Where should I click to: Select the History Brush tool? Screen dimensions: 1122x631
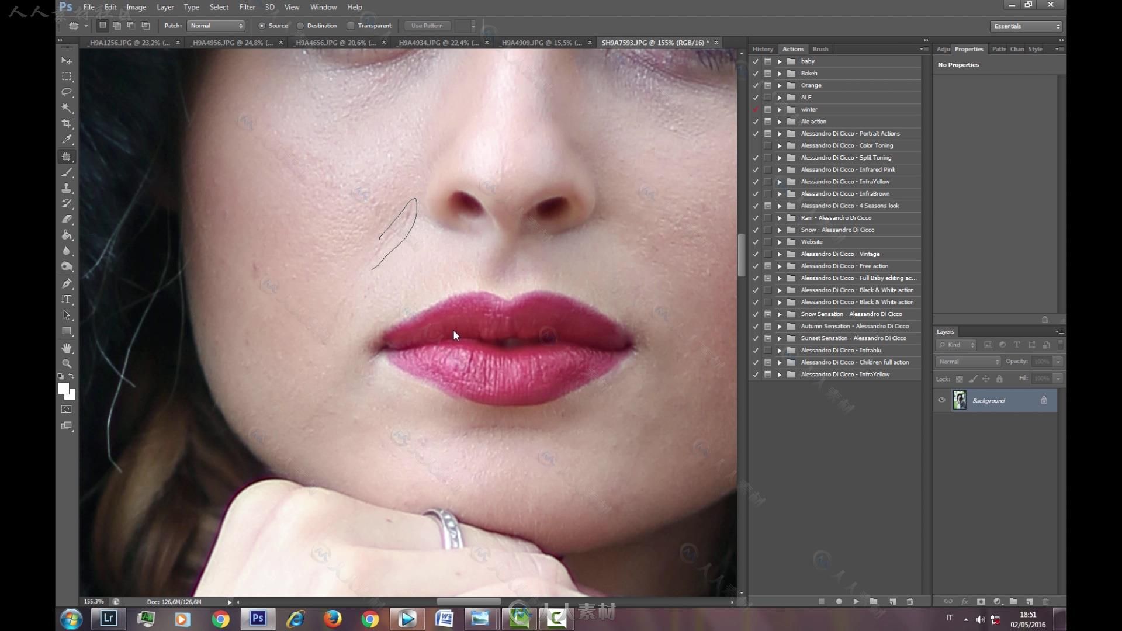[67, 204]
